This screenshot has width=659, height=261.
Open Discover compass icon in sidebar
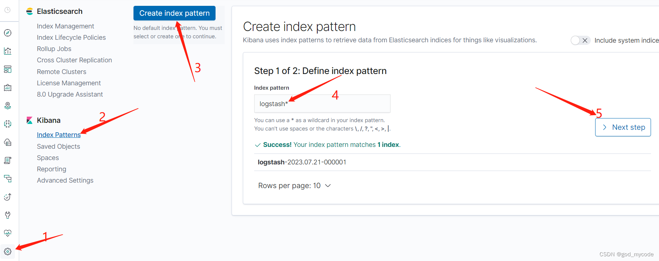coord(8,33)
